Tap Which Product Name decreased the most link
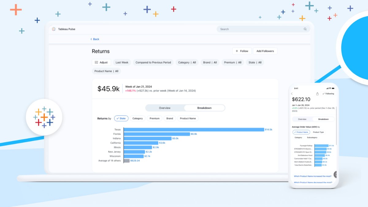Viewport: 368px width, 207px height. click(x=313, y=182)
